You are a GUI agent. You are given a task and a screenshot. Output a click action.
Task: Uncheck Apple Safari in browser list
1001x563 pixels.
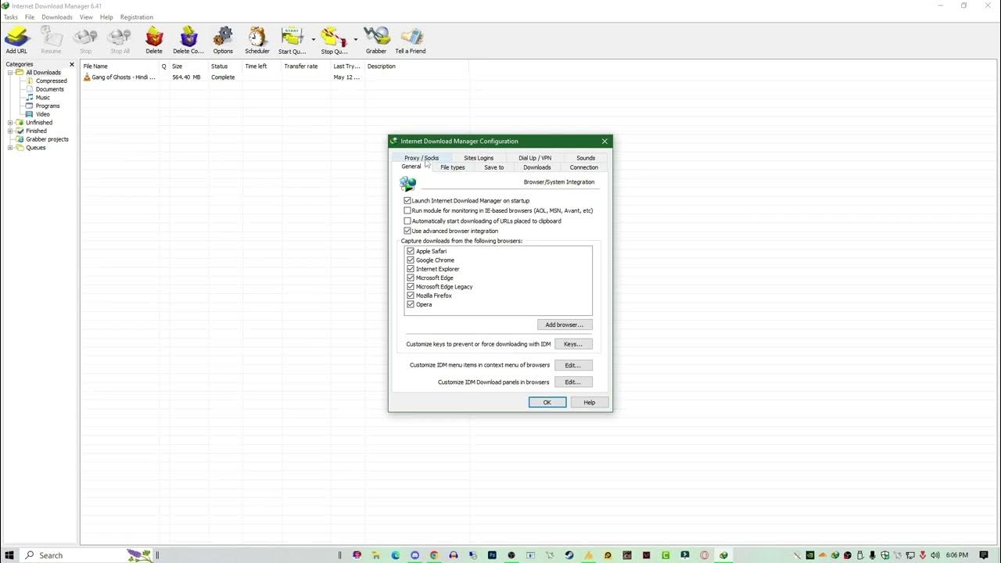tap(411, 251)
